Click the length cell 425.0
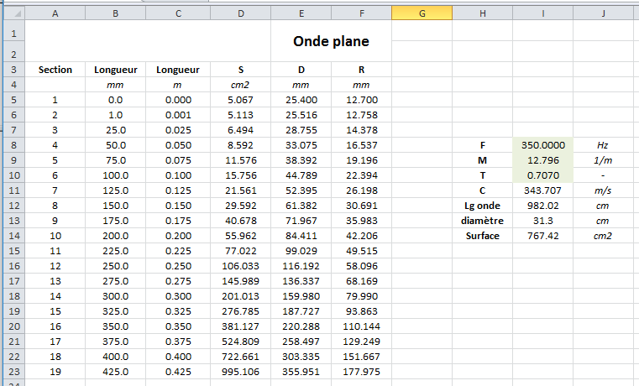The image size is (639, 386). (115, 372)
